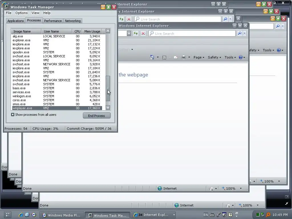The width and height of the screenshot is (292, 219).
Task: Select the smss.exe process row
Action: pos(57,104)
